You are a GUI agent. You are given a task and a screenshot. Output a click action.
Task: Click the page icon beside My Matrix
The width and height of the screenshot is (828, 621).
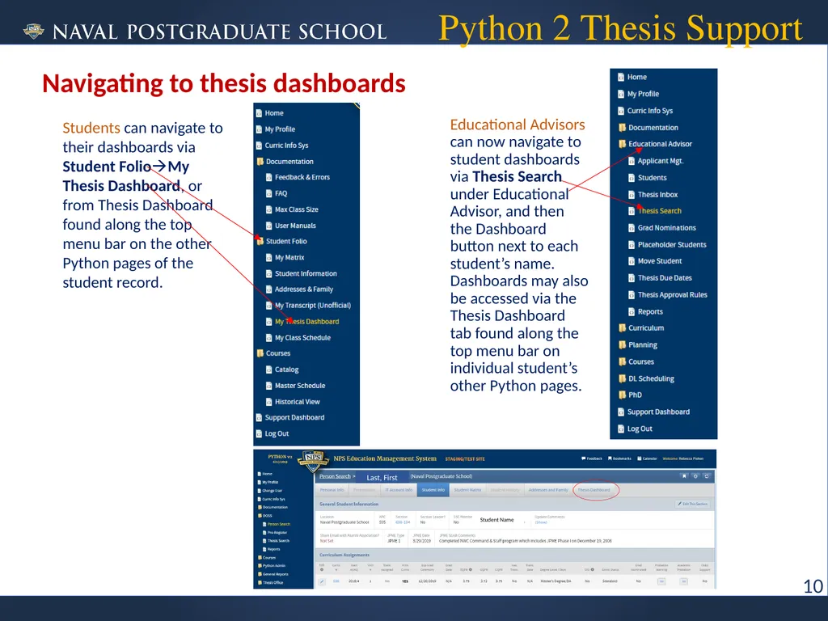pos(268,258)
